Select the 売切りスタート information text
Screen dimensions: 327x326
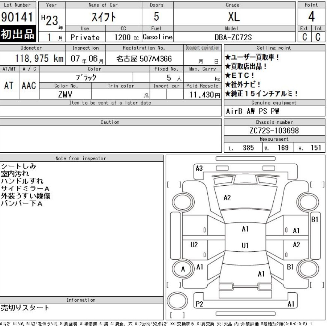[25, 308]
